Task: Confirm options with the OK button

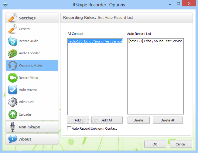Action: tap(155, 144)
